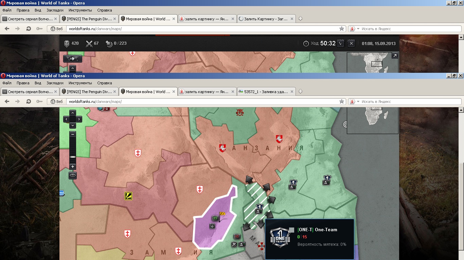This screenshot has height=260, width=464.
Task: Pan the front map left
Action: click(66, 119)
